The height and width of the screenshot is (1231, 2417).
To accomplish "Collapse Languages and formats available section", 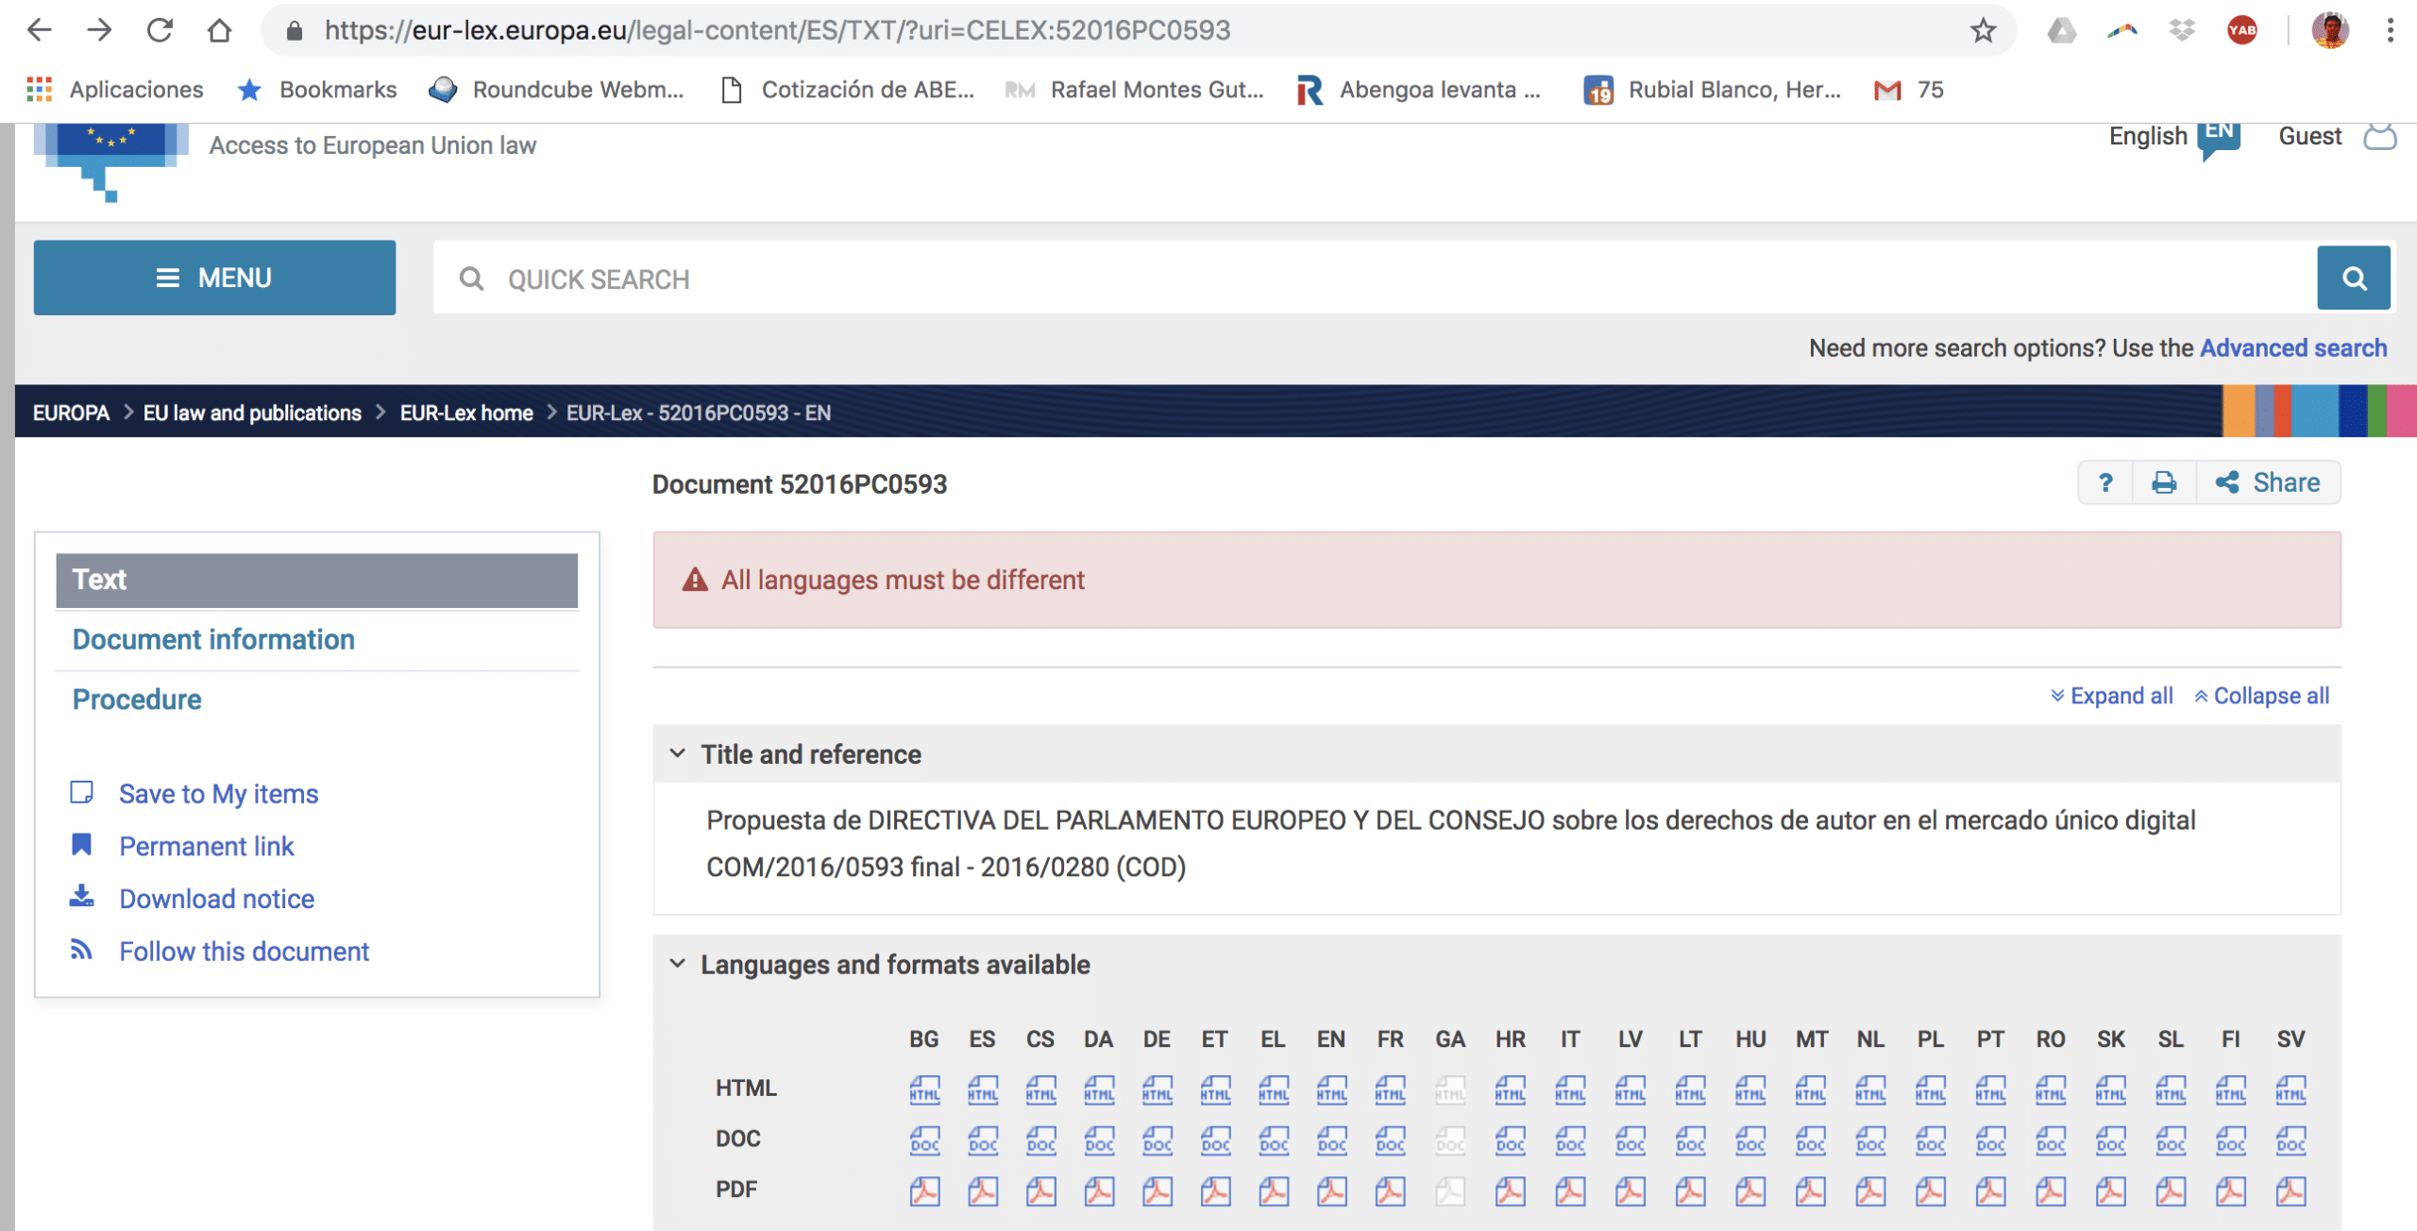I will pyautogui.click(x=678, y=964).
